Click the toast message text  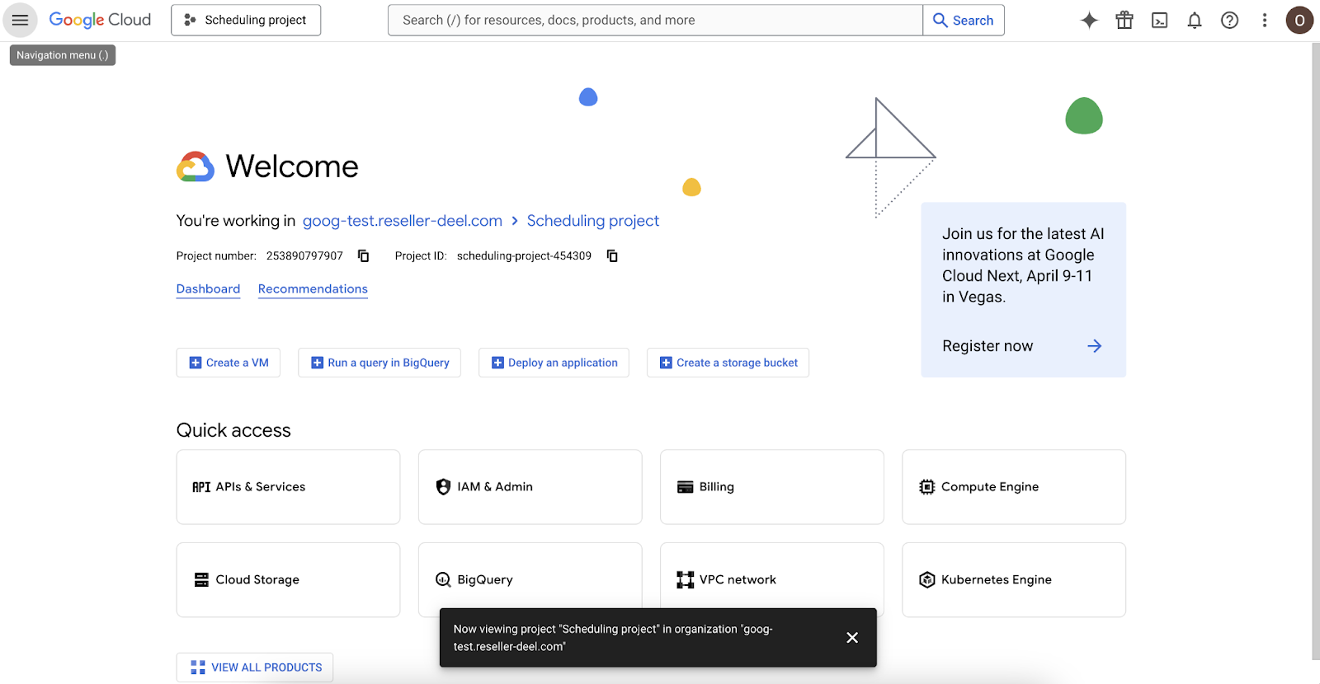(613, 638)
